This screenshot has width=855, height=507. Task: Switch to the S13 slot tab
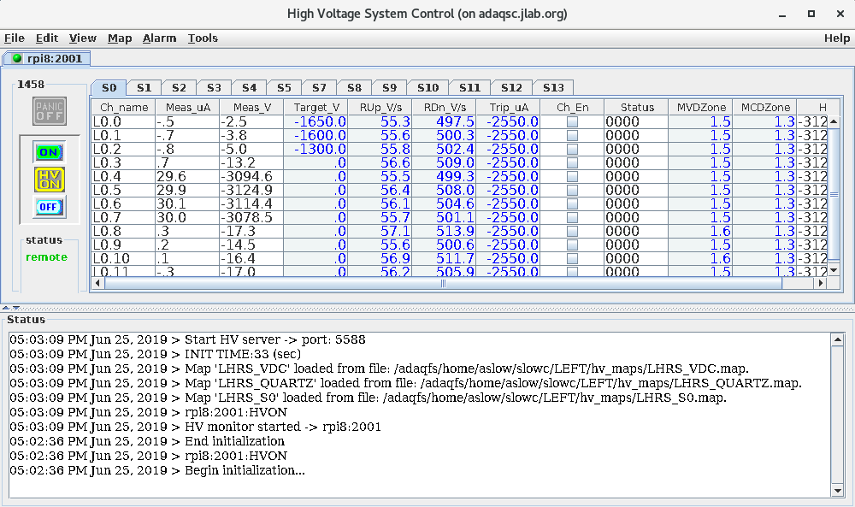(x=553, y=88)
